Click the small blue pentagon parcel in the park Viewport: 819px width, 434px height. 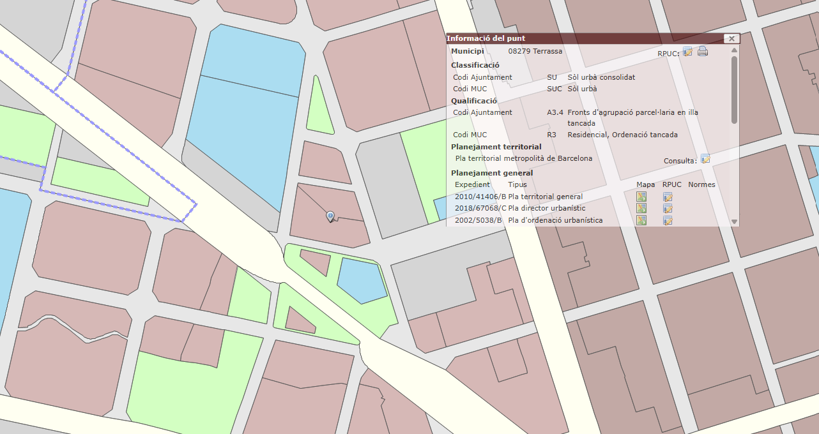[361, 280]
